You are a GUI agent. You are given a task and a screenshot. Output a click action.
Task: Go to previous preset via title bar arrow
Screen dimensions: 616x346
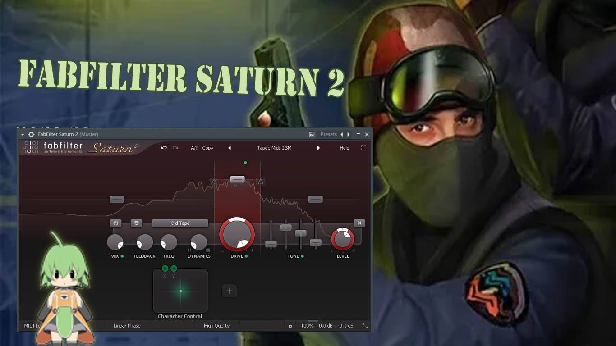click(x=342, y=134)
